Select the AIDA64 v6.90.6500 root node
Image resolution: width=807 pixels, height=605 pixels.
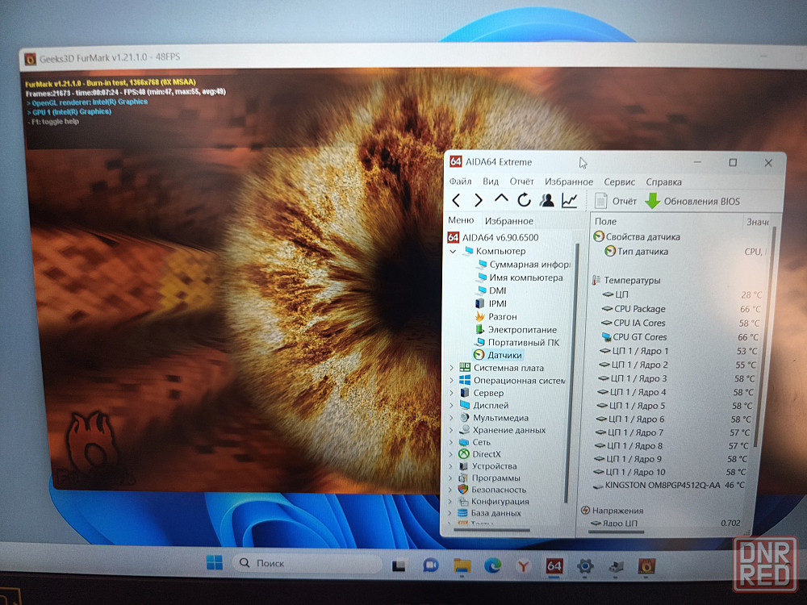click(x=493, y=238)
